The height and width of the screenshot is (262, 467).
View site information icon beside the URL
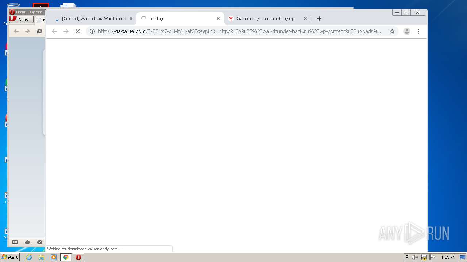point(92,31)
